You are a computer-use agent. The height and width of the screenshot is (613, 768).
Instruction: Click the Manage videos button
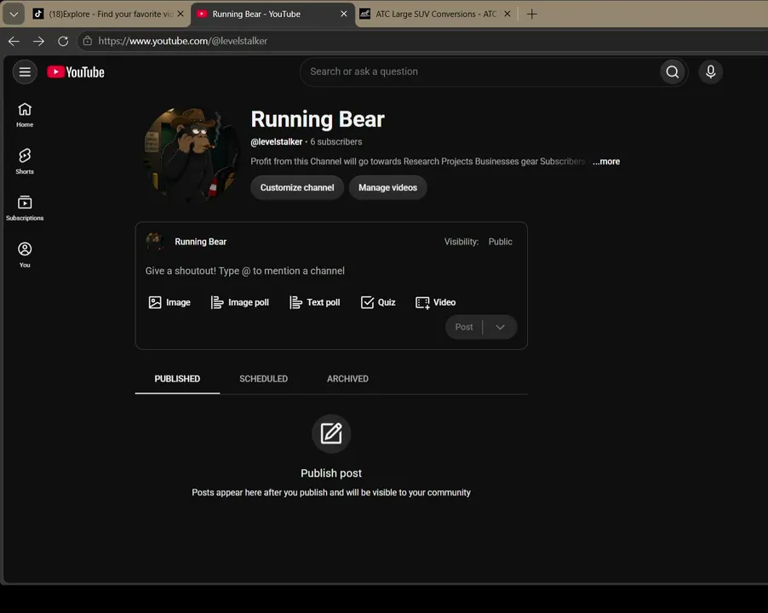tap(388, 187)
